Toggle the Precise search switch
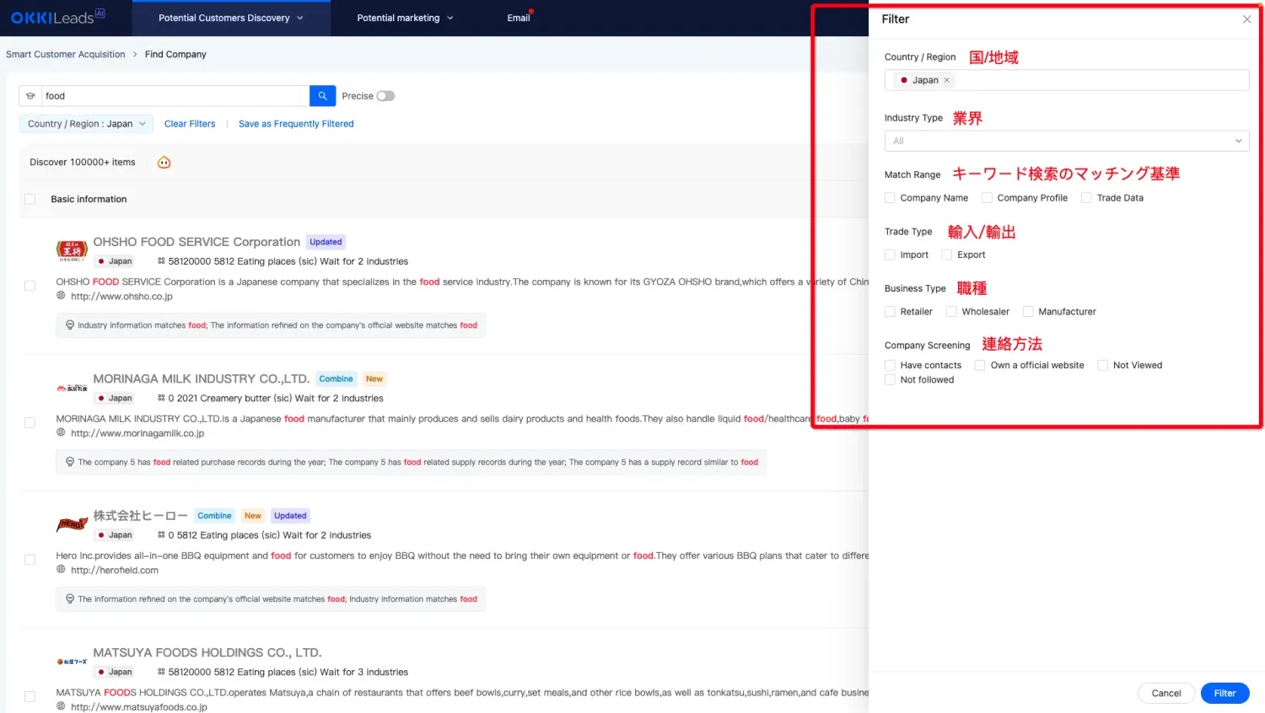Screen dimensions: 1265x713 click(x=385, y=96)
